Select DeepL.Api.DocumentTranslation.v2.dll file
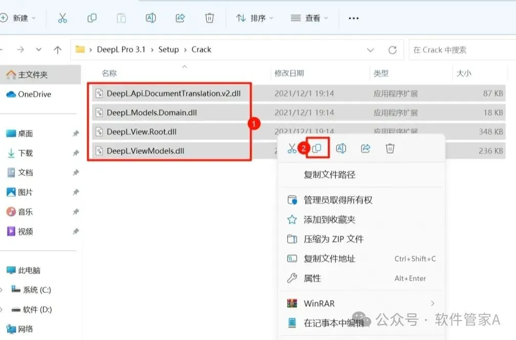This screenshot has width=516, height=340. pos(174,94)
